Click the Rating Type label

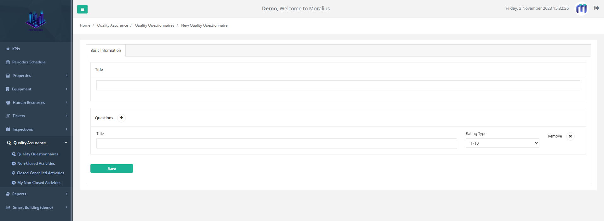[476, 134]
